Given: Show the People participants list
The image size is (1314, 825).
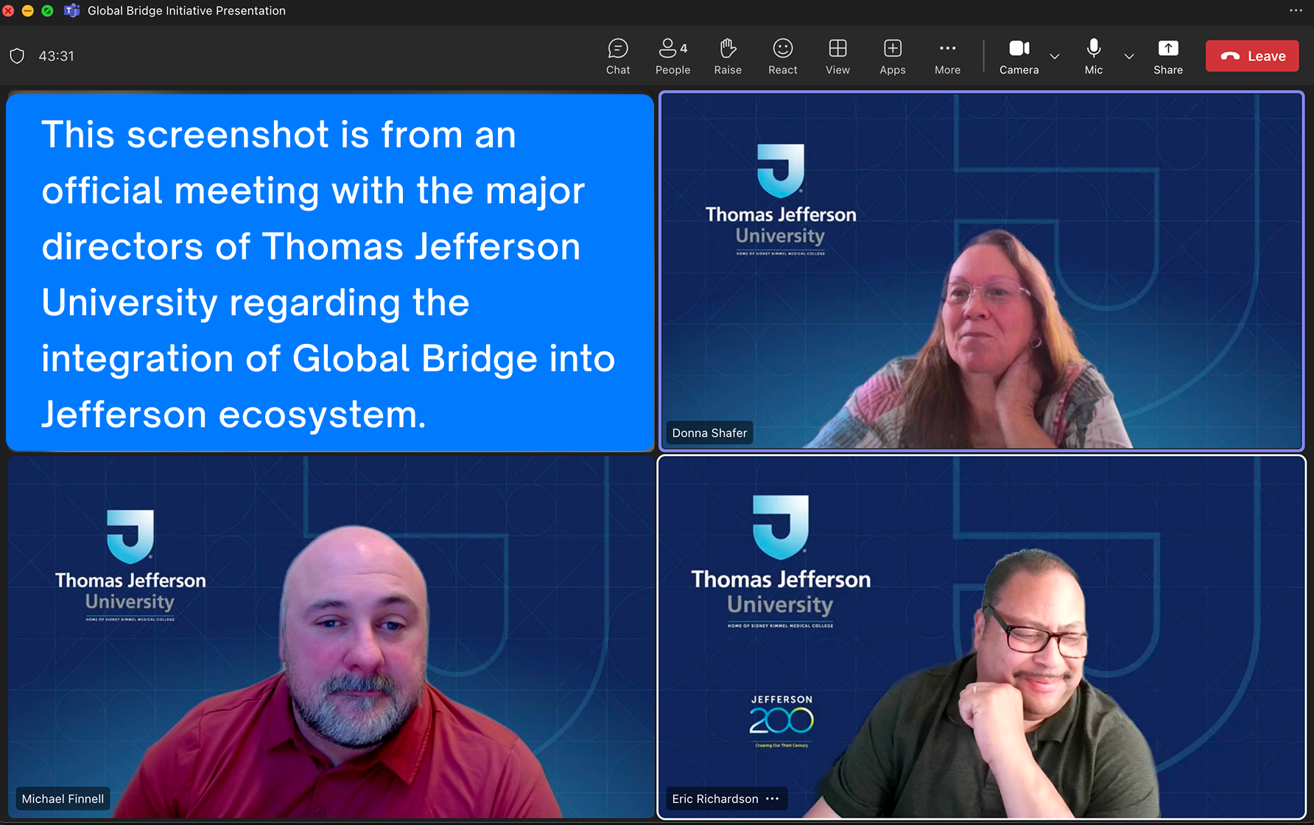Looking at the screenshot, I should tap(673, 57).
